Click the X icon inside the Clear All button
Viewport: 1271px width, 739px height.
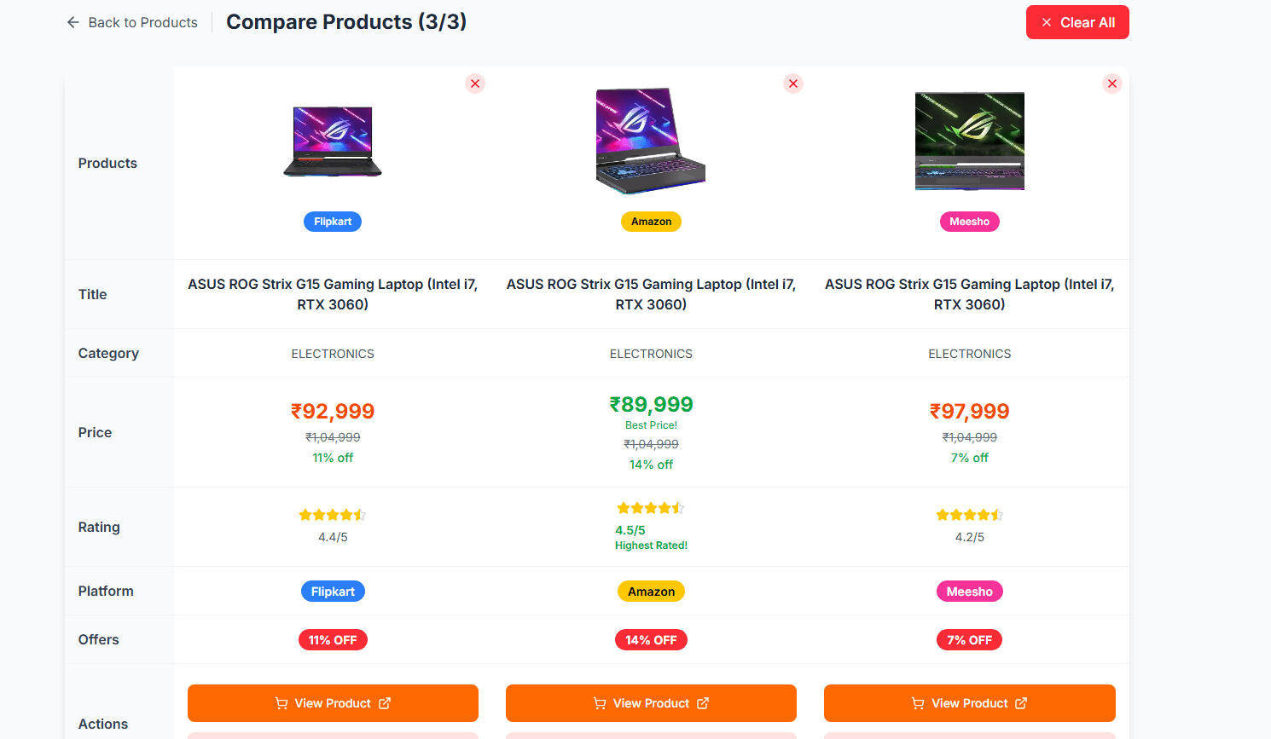[x=1047, y=22]
